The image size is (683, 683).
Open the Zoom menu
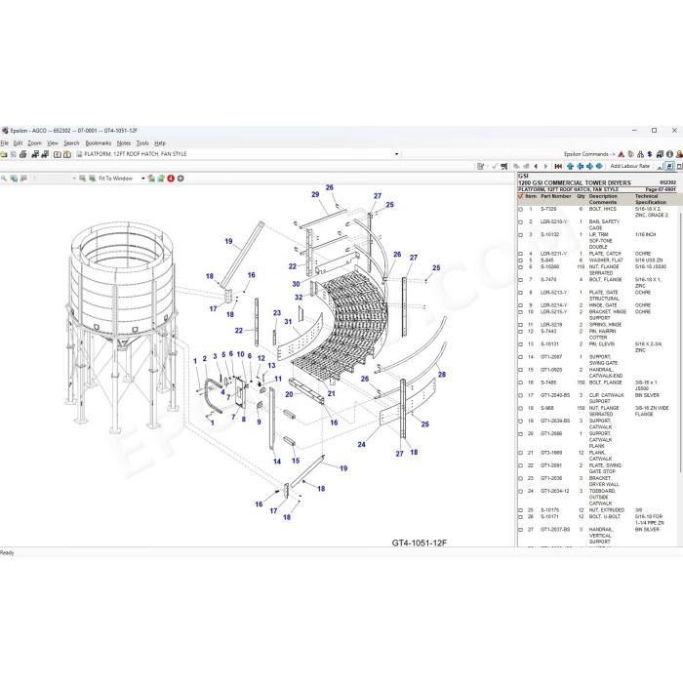click(x=34, y=142)
